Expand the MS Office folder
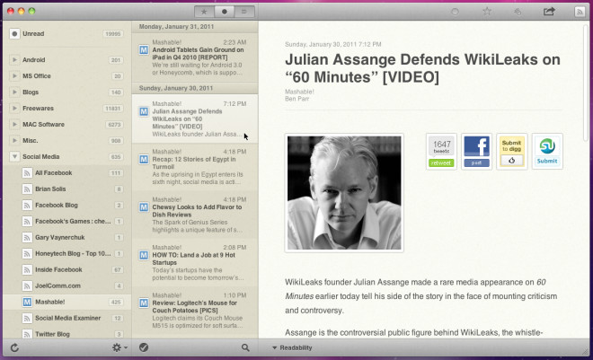The width and height of the screenshot is (593, 360). (14, 76)
